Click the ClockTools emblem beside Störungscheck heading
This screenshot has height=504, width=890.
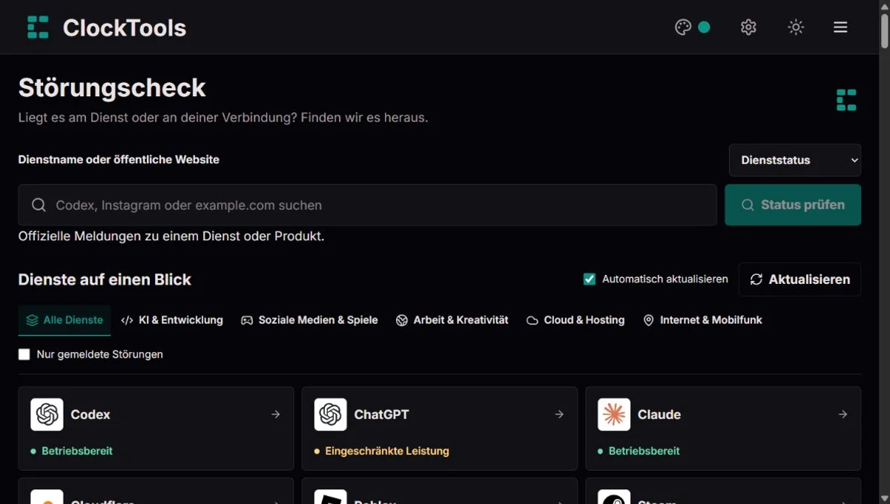(846, 100)
